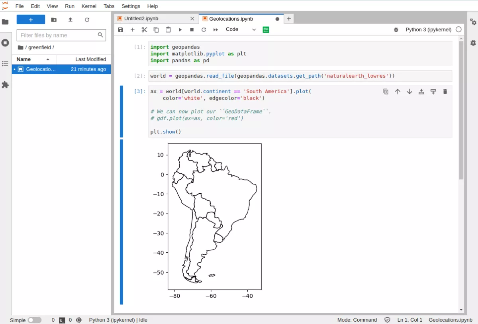Image resolution: width=478 pixels, height=324 pixels.
Task: Interrupt the kernel with stop icon
Action: [192, 29]
